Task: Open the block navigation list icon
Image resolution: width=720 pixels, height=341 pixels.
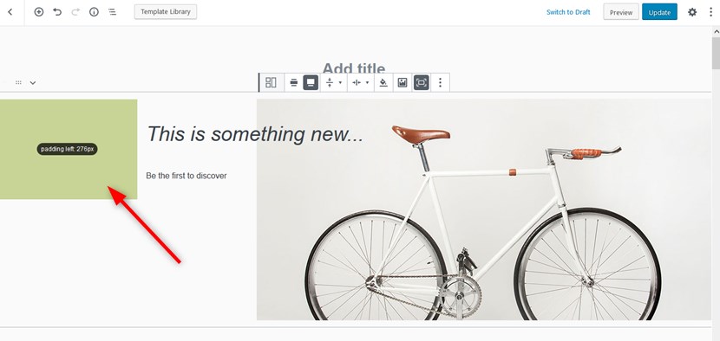Action: coord(113,12)
